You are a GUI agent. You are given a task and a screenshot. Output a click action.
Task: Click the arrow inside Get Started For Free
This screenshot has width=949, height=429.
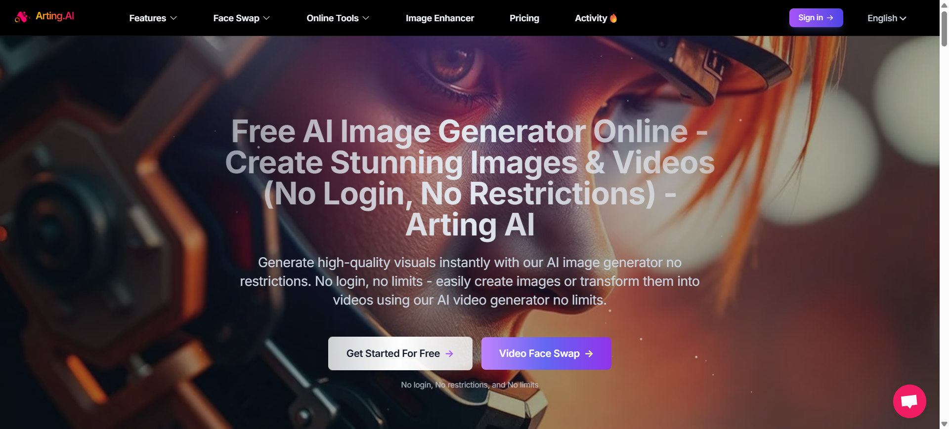[x=449, y=353]
